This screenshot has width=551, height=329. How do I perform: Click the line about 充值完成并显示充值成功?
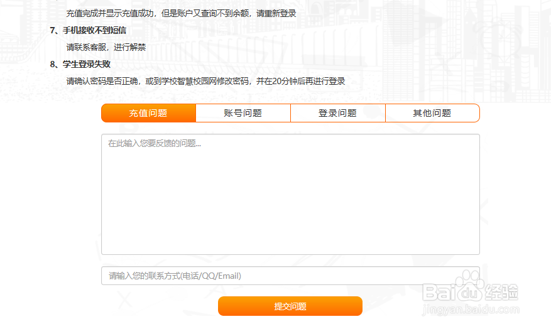point(182,14)
